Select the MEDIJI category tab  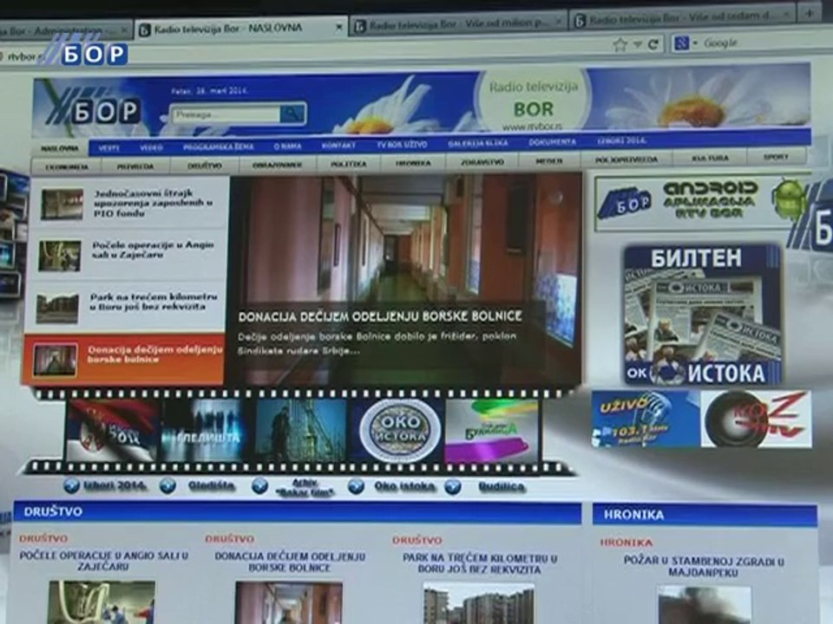coord(548,161)
